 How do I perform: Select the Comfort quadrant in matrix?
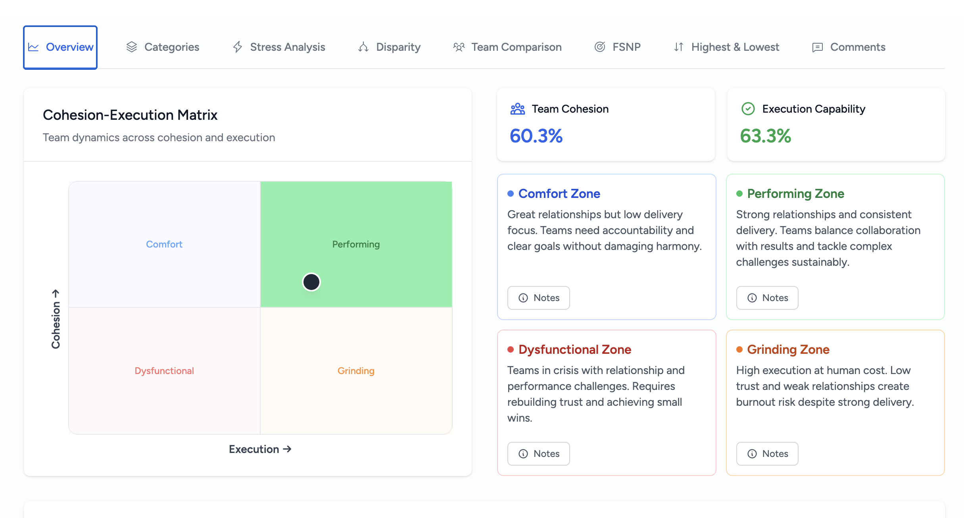click(164, 244)
